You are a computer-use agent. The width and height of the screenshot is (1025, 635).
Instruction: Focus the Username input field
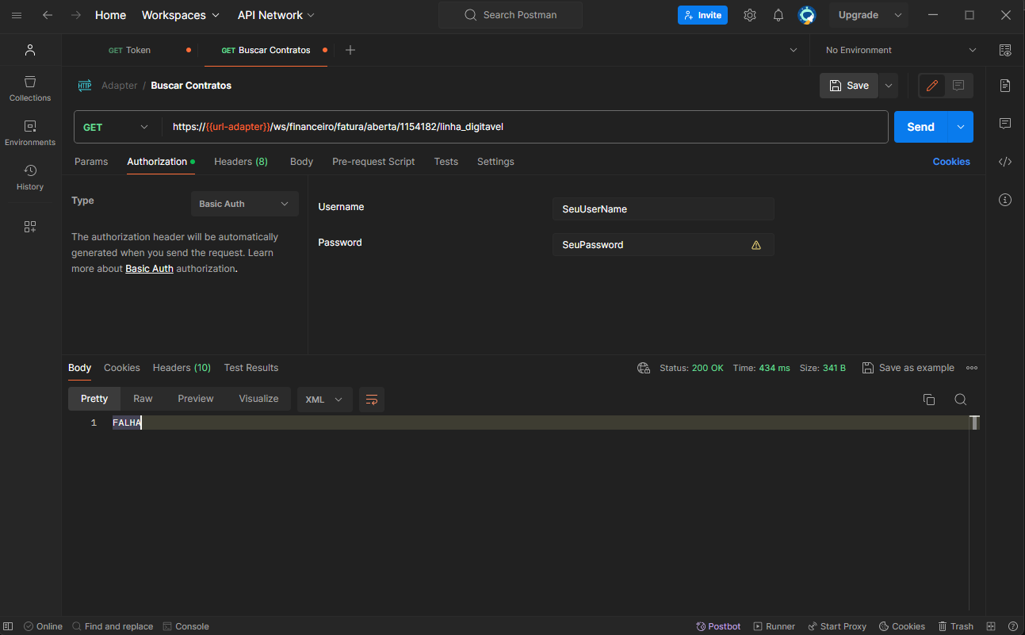click(x=663, y=209)
